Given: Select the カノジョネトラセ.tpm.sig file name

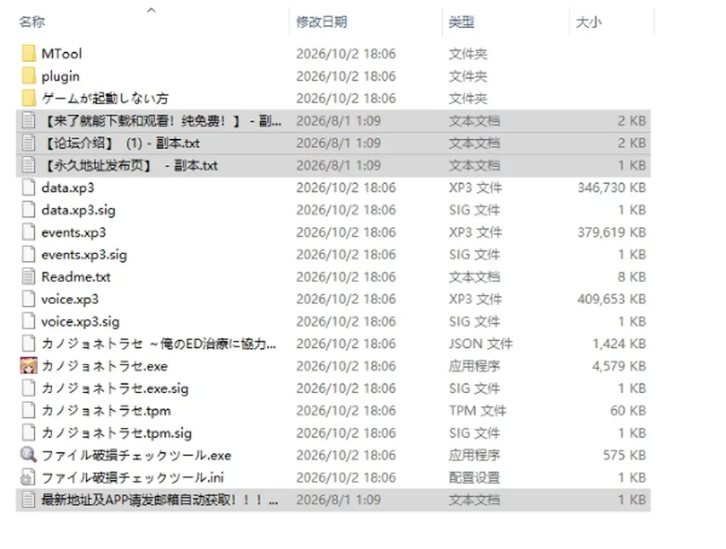Looking at the screenshot, I should pos(116,433).
